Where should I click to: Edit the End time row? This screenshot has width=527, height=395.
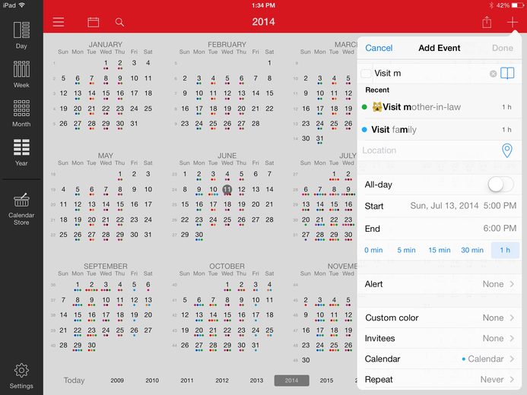(440, 228)
